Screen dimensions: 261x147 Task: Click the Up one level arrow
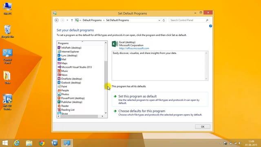tap(72, 20)
